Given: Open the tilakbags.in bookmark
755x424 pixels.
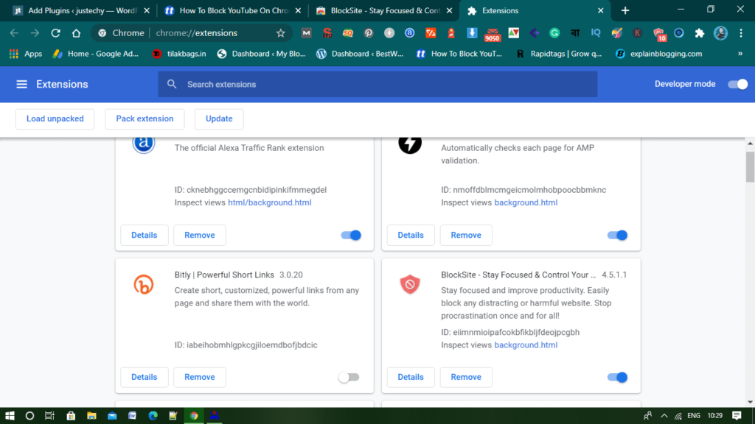Looking at the screenshot, I should 179,54.
